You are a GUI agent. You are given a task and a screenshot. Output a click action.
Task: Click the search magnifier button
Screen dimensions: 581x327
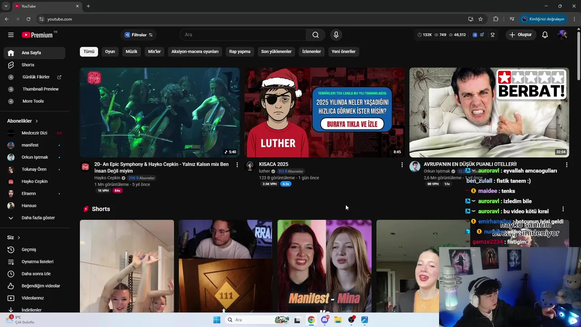315,35
